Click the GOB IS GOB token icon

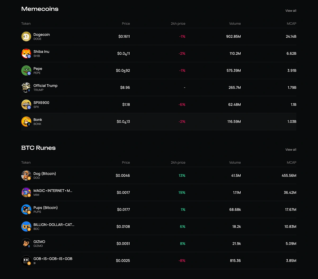click(x=26, y=260)
